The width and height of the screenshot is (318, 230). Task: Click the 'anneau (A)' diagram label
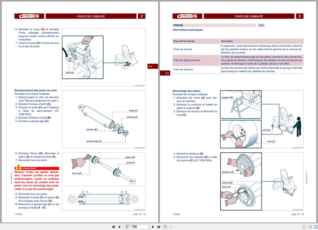[132, 117]
